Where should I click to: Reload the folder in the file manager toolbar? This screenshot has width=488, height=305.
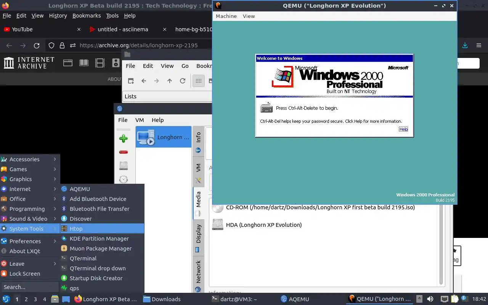183,81
